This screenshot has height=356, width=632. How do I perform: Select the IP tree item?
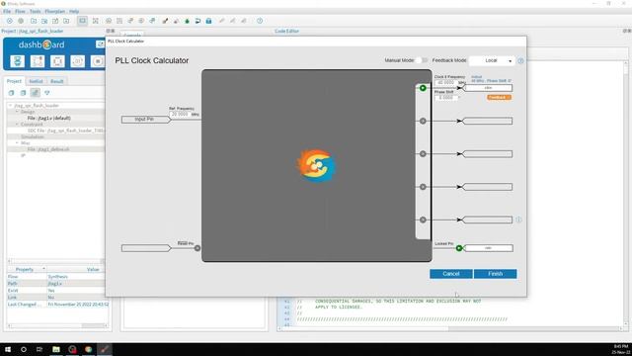click(23, 155)
